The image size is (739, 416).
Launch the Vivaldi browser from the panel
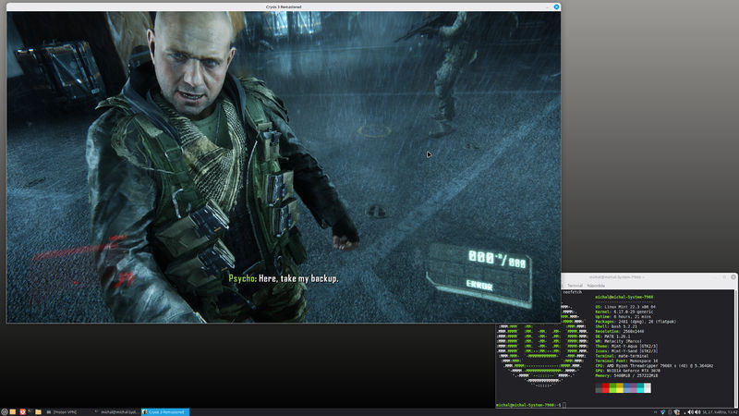[x=22, y=411]
